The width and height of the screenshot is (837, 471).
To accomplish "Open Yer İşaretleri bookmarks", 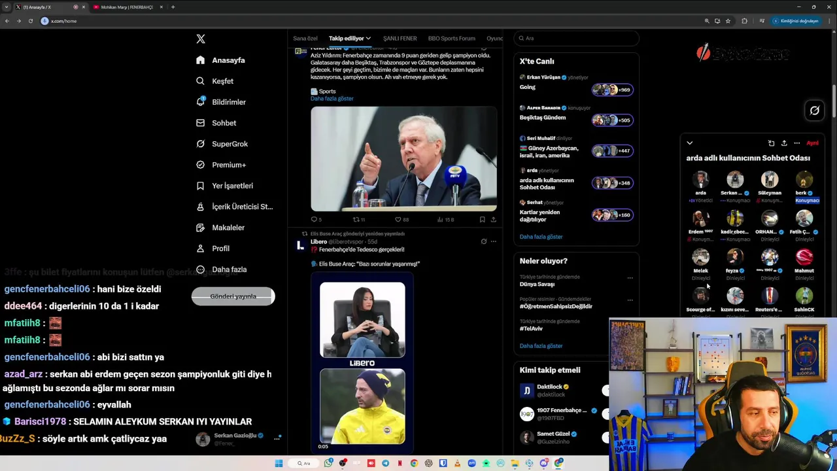I will click(x=224, y=186).
